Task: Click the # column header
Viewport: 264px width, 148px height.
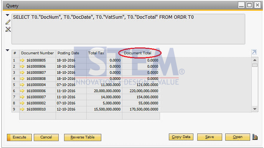Action: 15,53
